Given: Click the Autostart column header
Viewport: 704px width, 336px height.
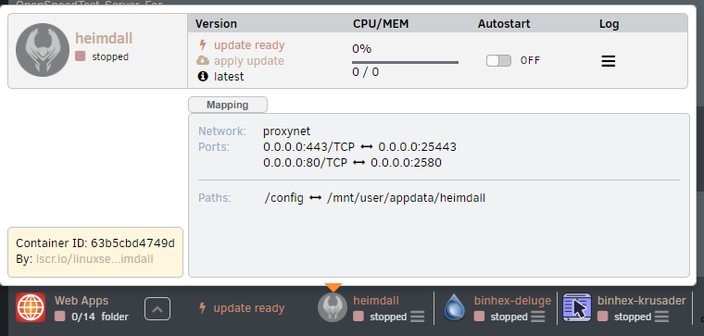Looking at the screenshot, I should (x=504, y=24).
